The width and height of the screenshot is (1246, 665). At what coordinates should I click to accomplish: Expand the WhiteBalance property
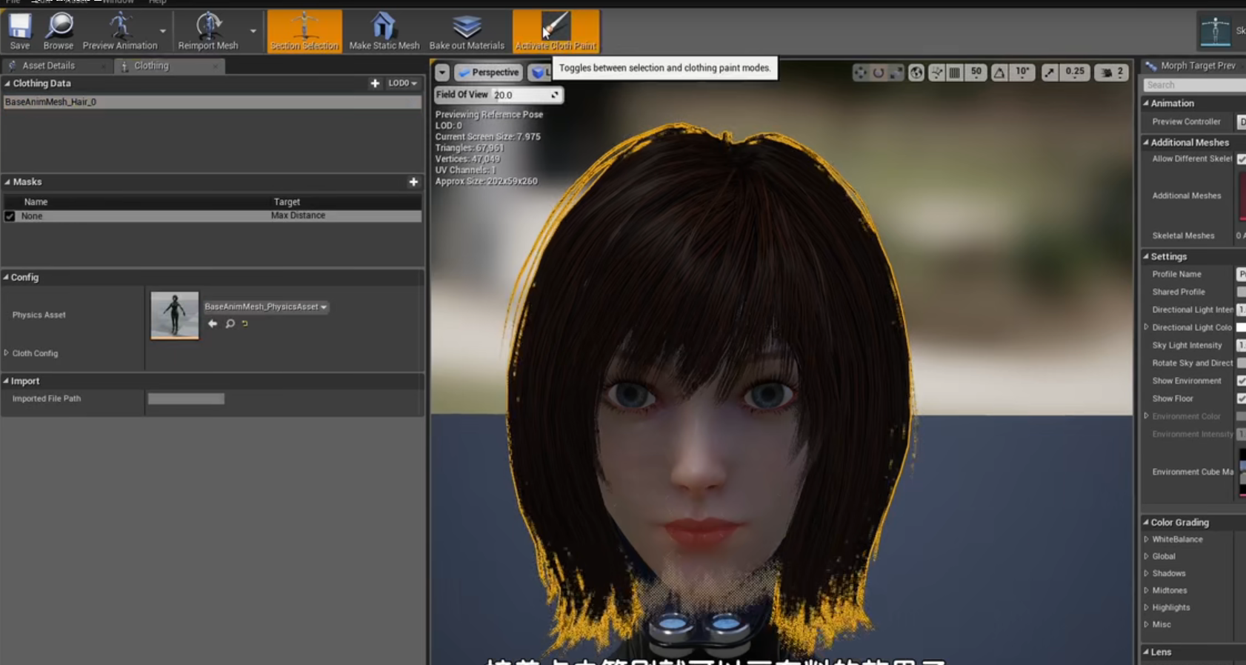coord(1147,539)
